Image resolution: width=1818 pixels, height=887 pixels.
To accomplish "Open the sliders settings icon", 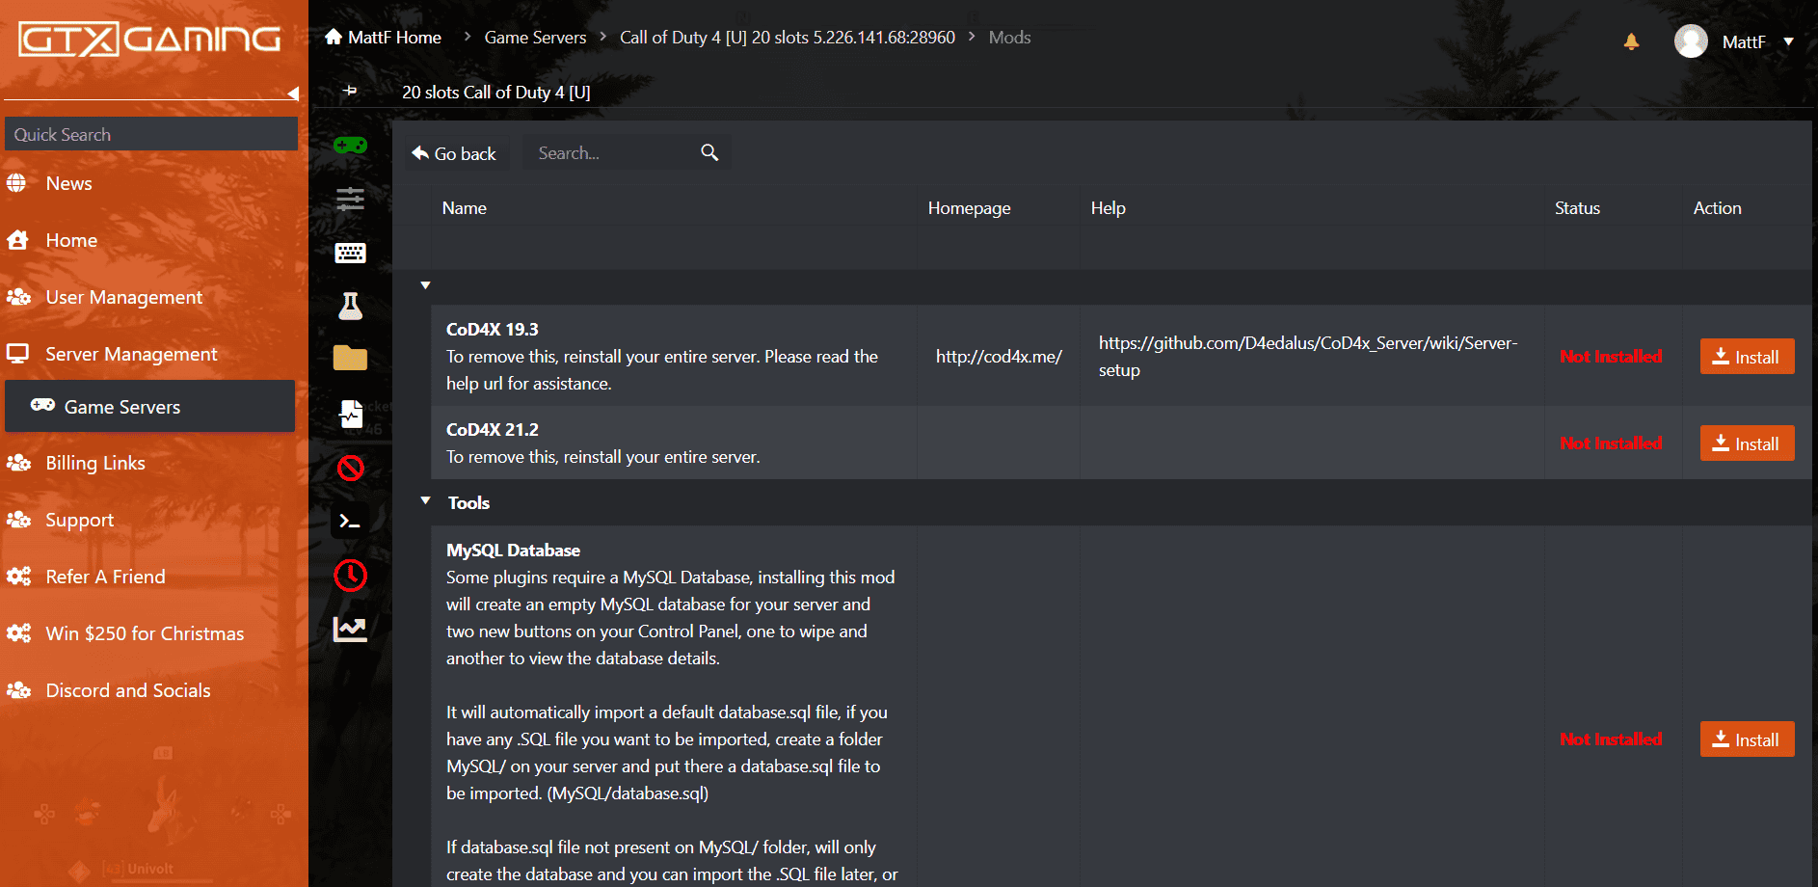I will 350,200.
